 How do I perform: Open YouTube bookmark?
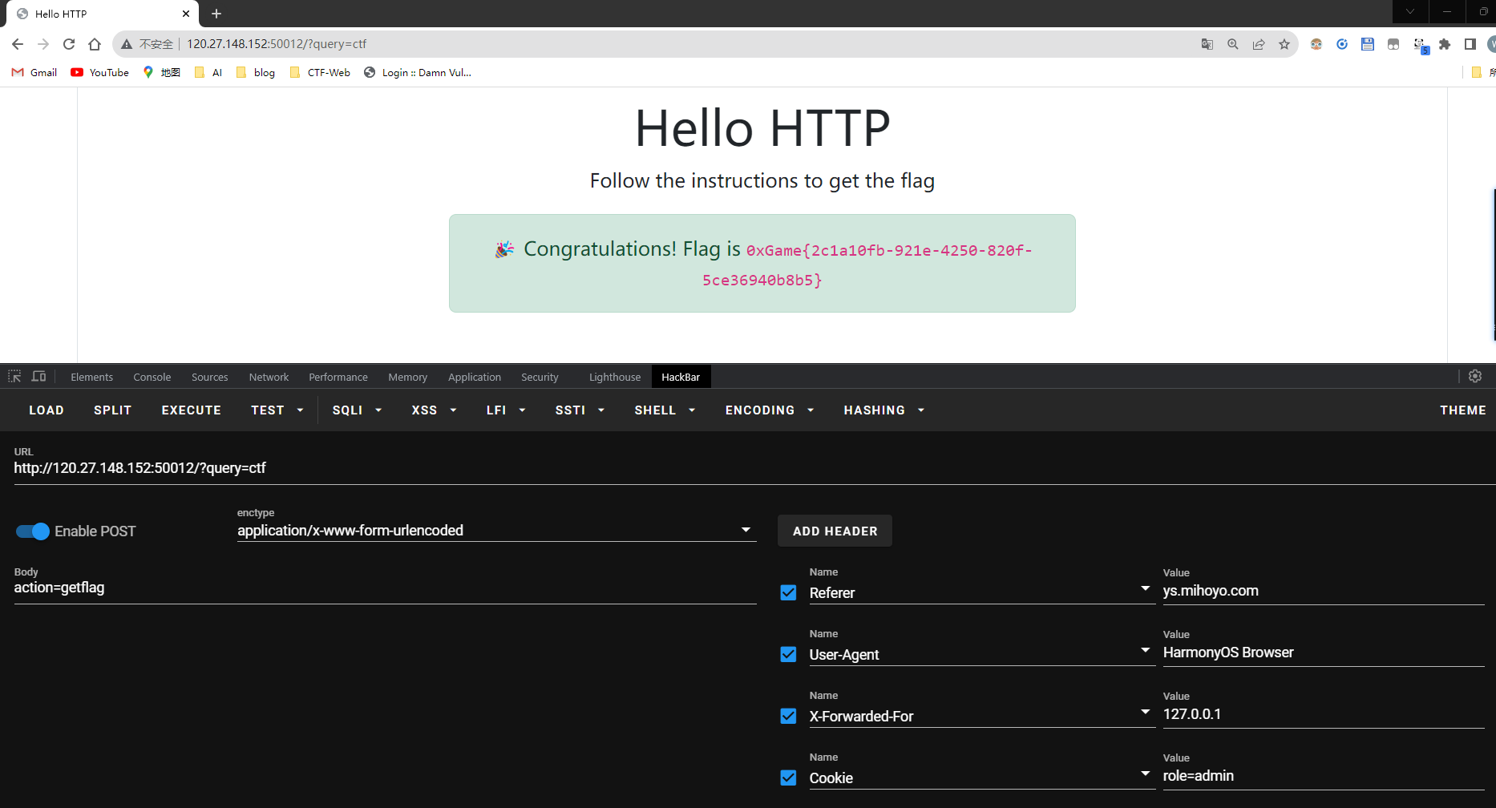(99, 72)
